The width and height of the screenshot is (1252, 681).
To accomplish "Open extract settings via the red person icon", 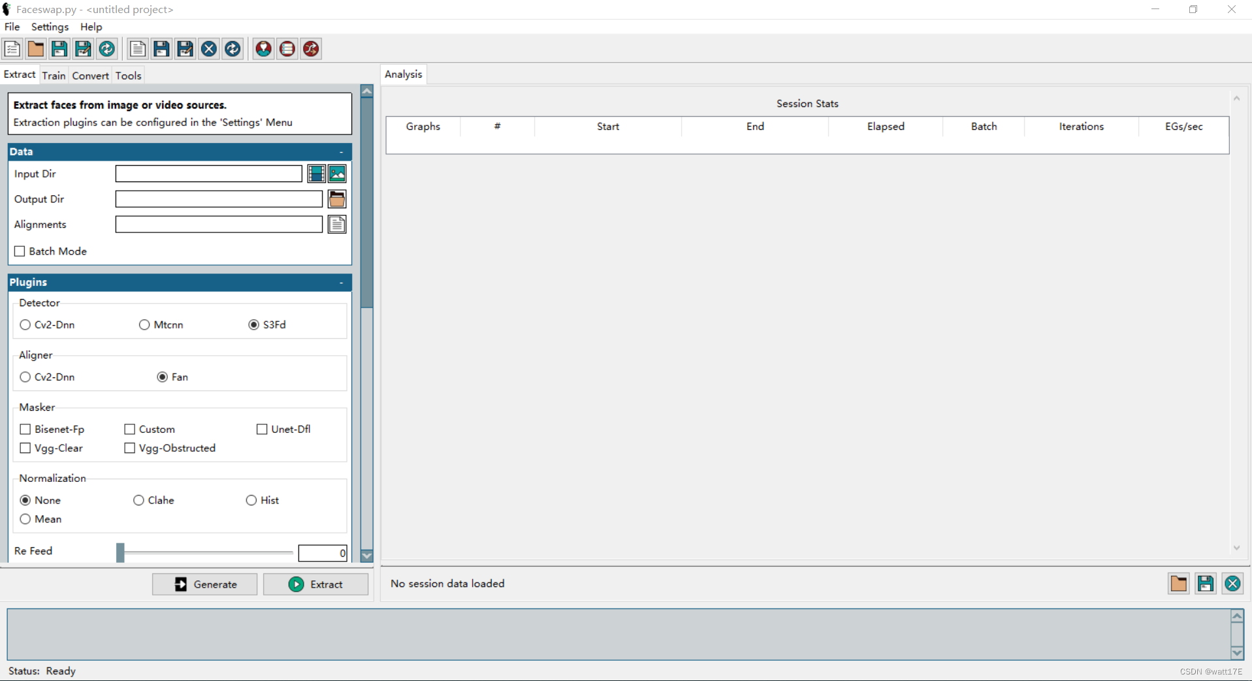I will pyautogui.click(x=264, y=49).
